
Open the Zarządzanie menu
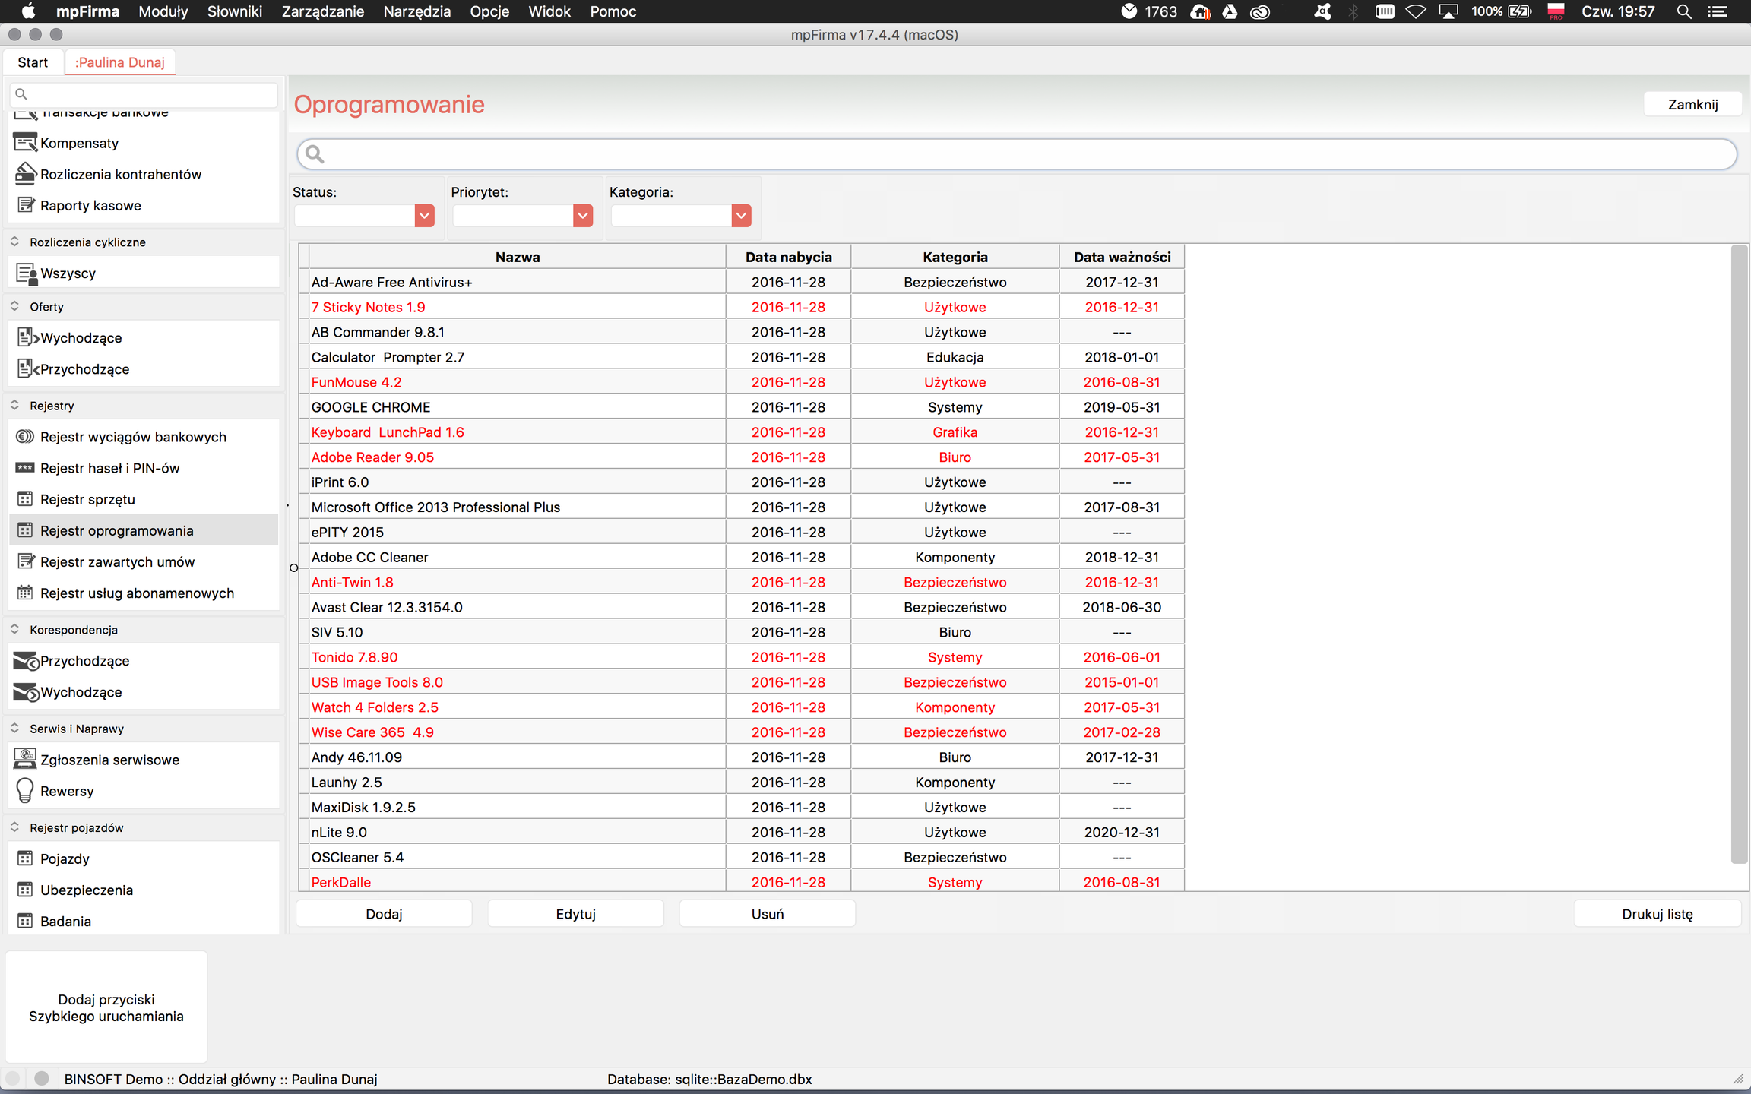coord(323,11)
